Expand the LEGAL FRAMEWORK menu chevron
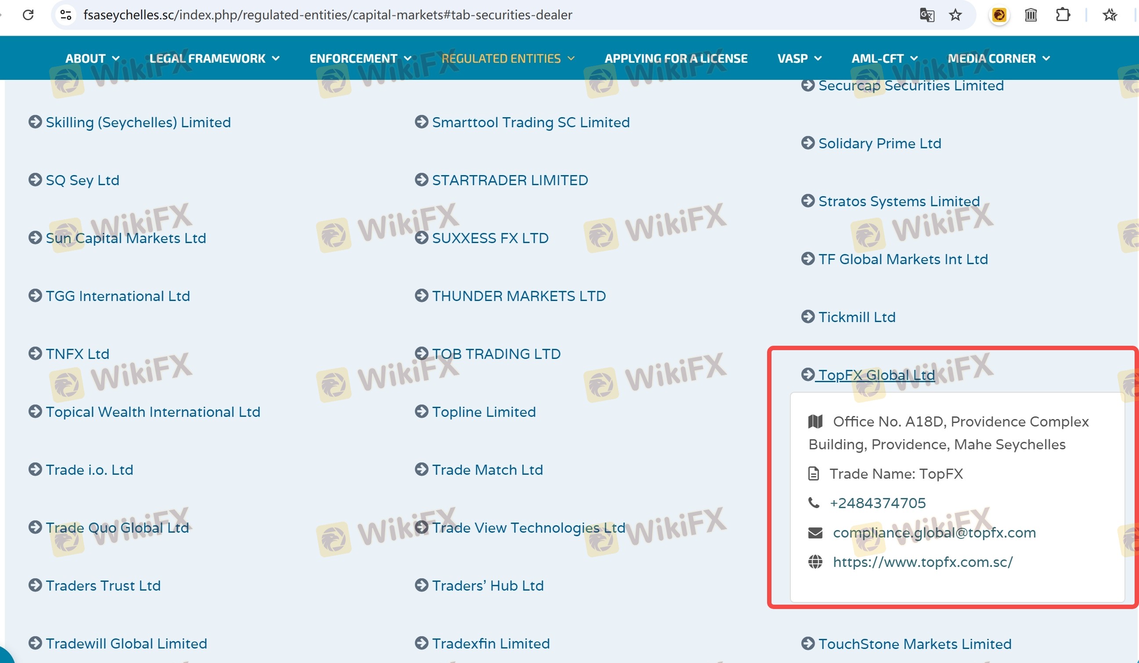 (276, 58)
